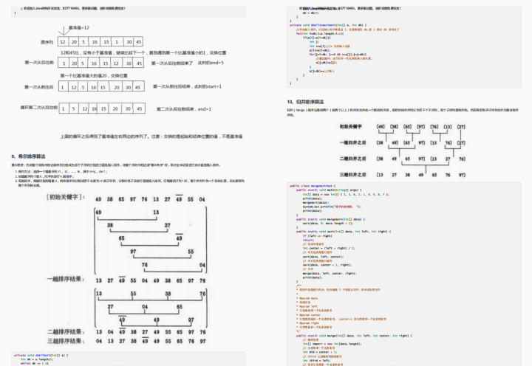The width and height of the screenshot is (532, 366).
Task: Click cell "45" in the 原序列 row
Action: [x=138, y=41]
